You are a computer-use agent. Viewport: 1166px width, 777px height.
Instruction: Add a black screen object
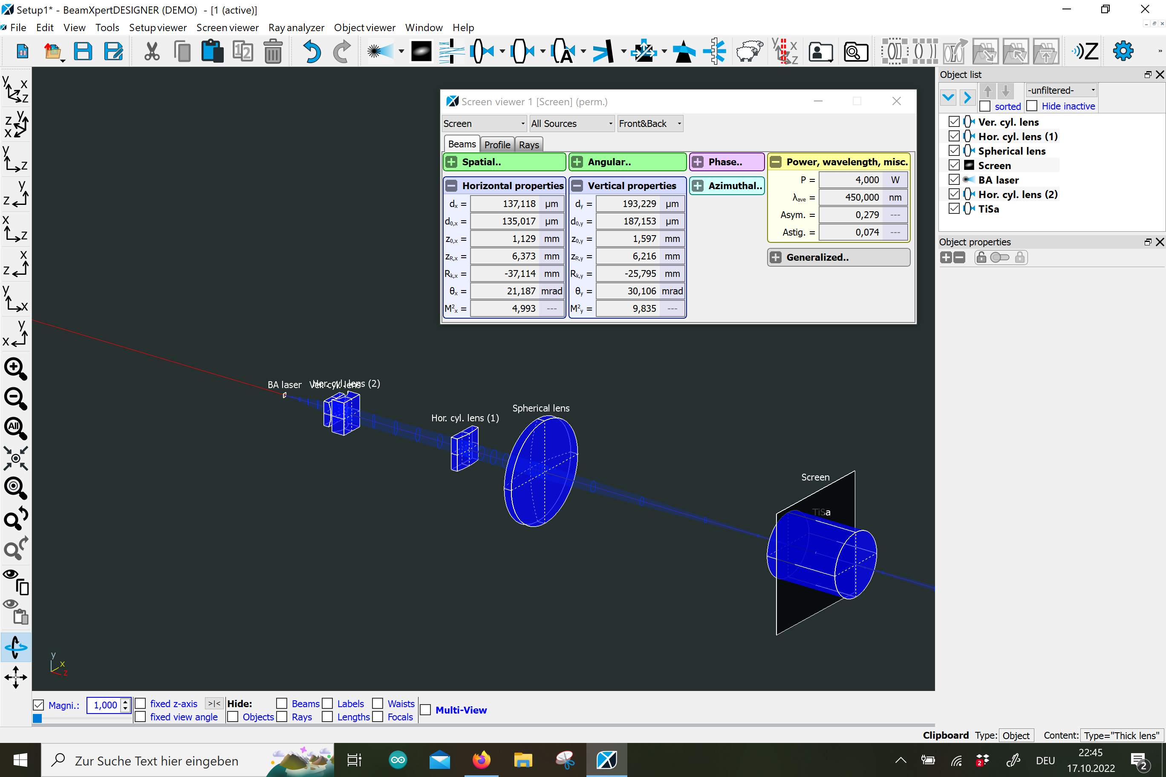pos(421,52)
